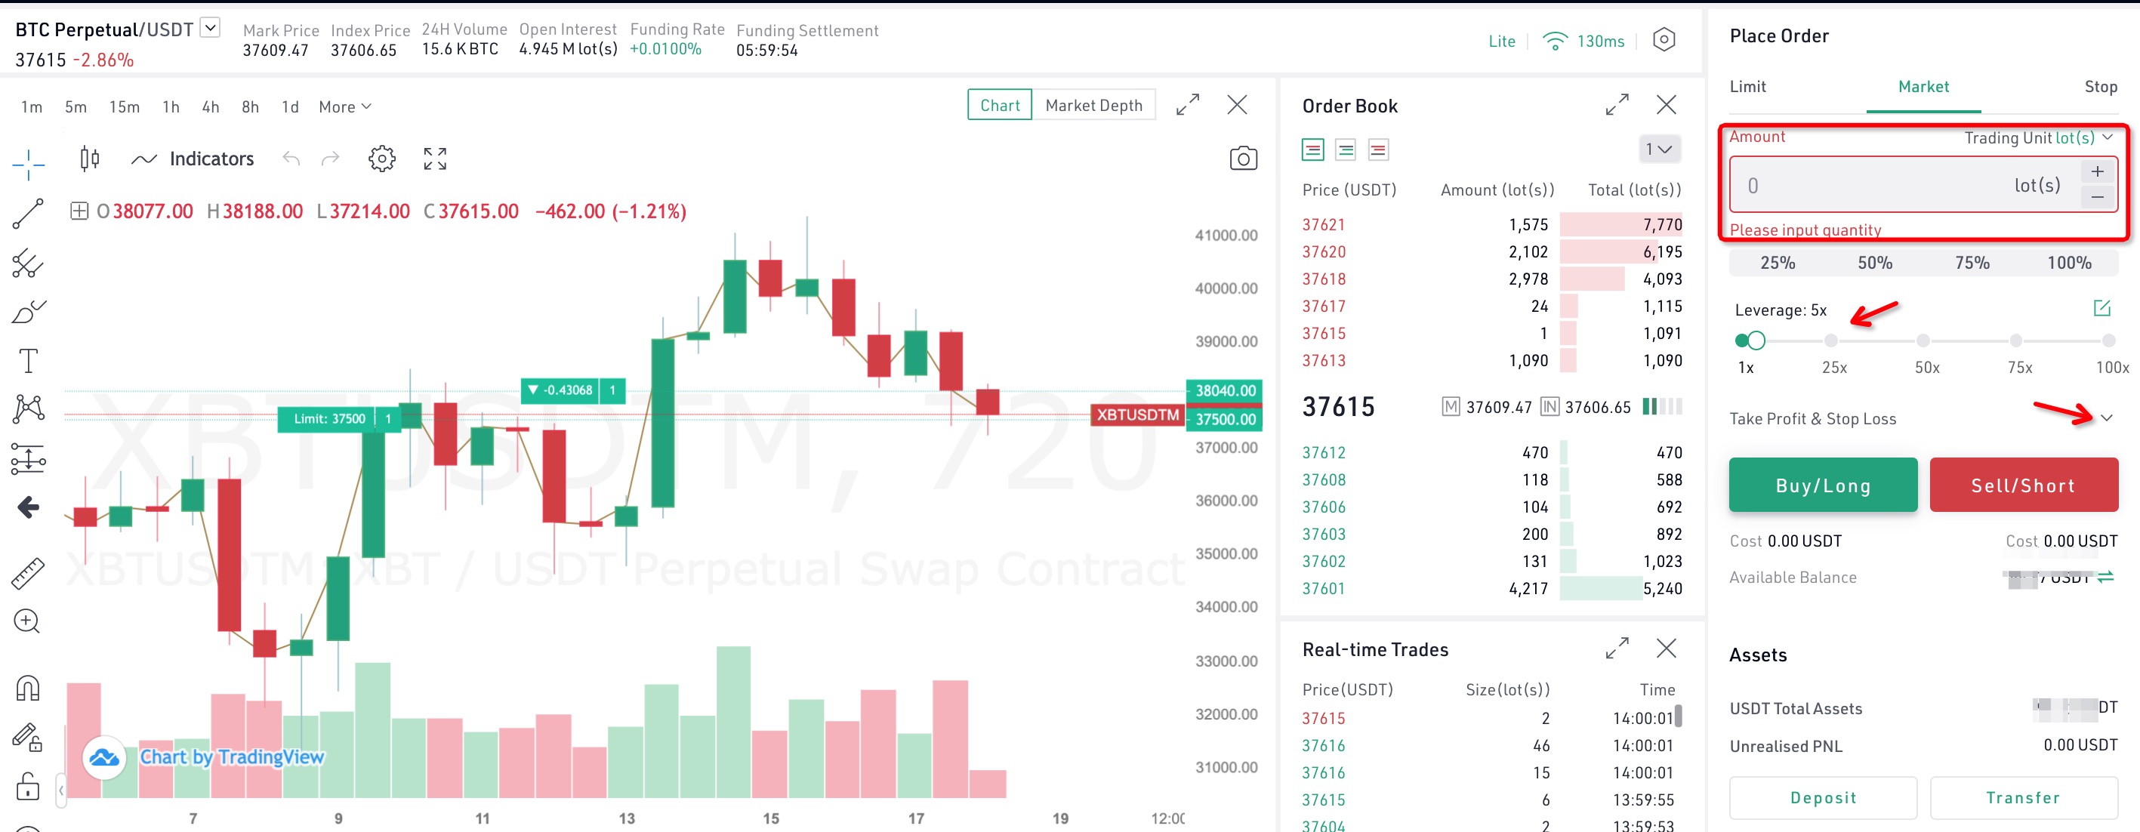The width and height of the screenshot is (2140, 832).
Task: Click the expand order book icon
Action: [1619, 106]
